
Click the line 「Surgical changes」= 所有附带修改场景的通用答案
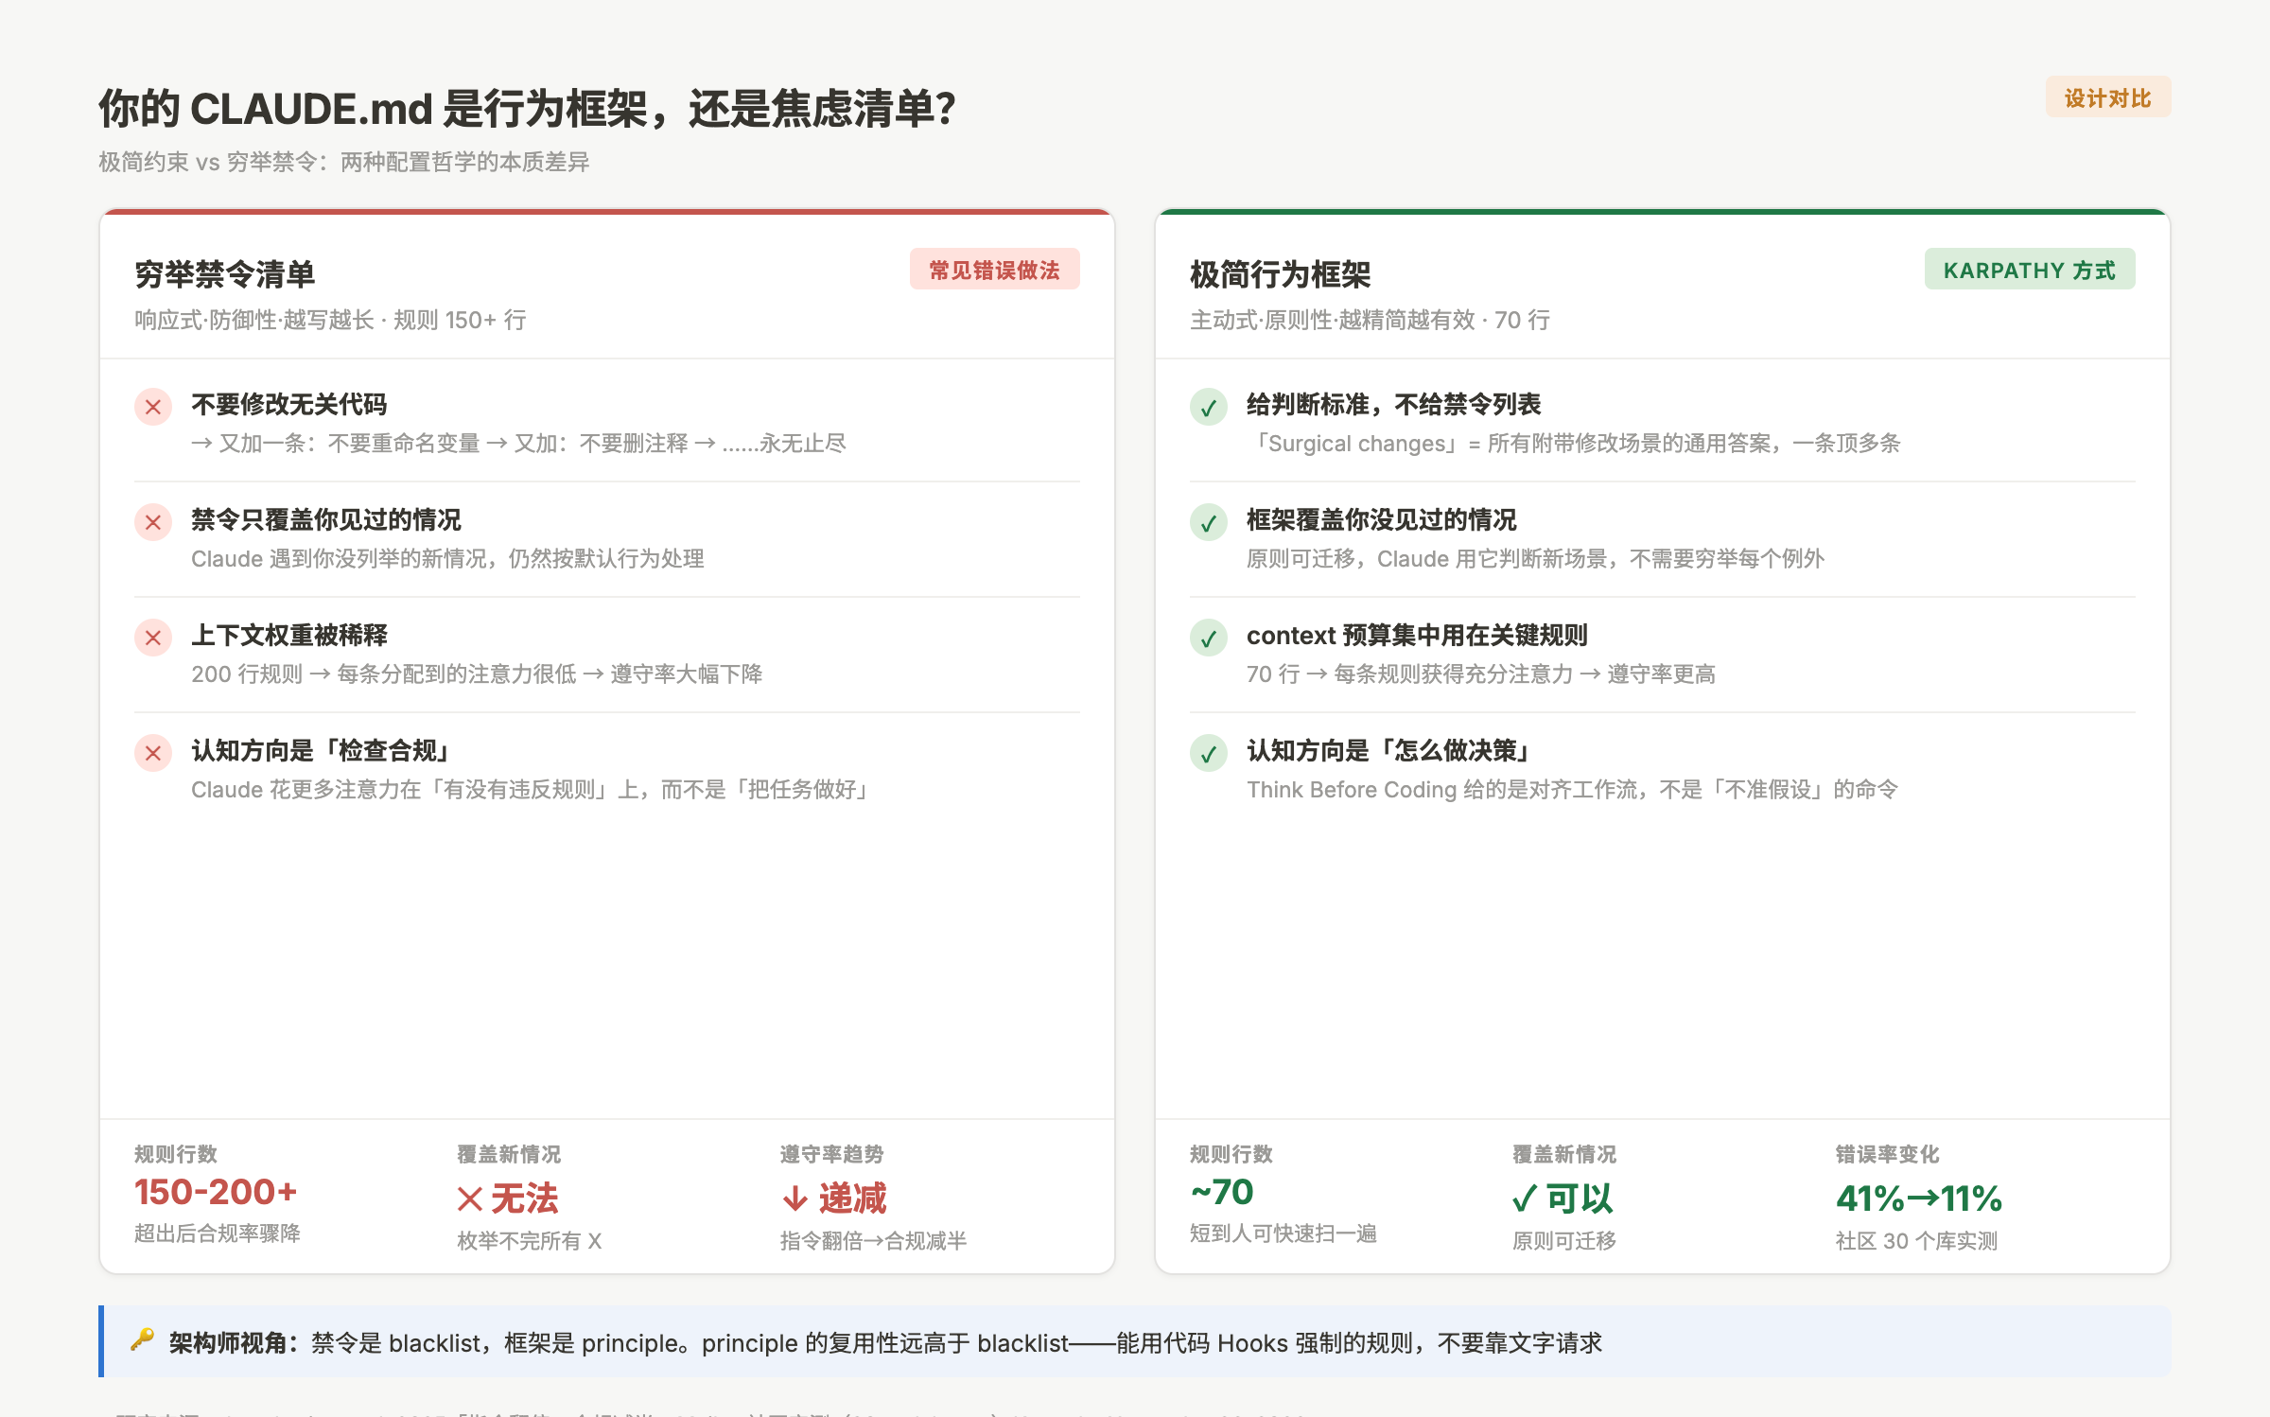1574,443
